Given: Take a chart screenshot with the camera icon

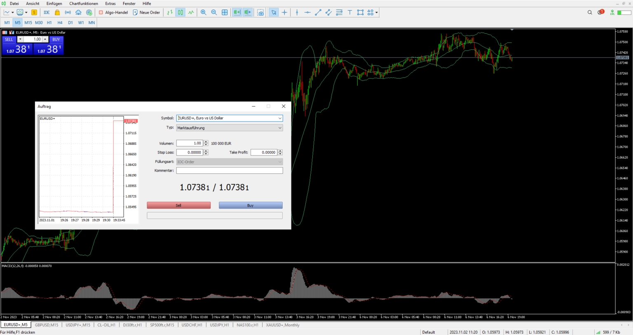Looking at the screenshot, I should click(x=261, y=12).
